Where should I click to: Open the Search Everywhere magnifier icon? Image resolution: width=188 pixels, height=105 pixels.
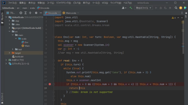point(176,8)
